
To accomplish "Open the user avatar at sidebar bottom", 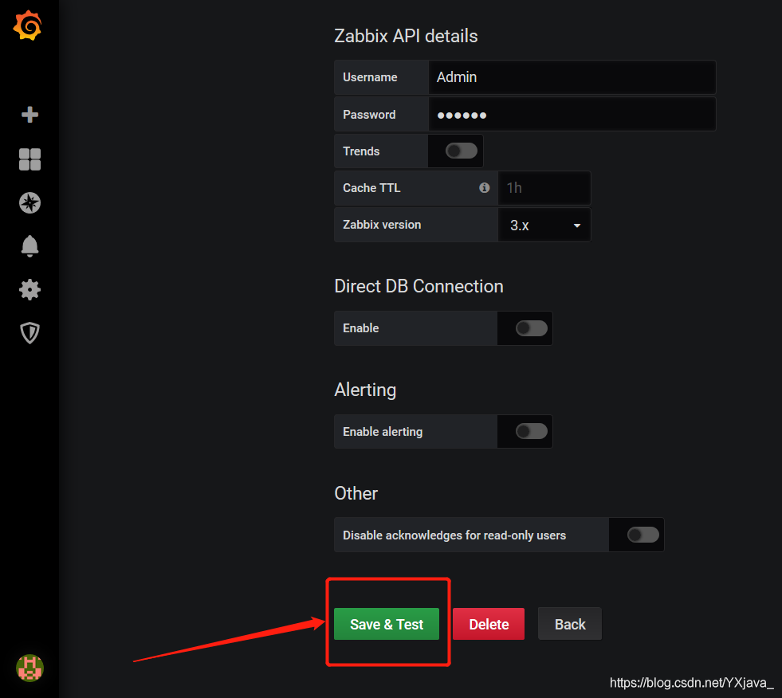I will coord(30,668).
